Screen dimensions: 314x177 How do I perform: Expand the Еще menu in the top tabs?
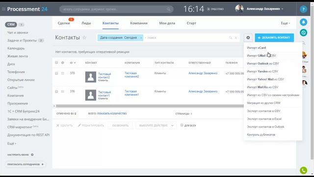pos(286,23)
